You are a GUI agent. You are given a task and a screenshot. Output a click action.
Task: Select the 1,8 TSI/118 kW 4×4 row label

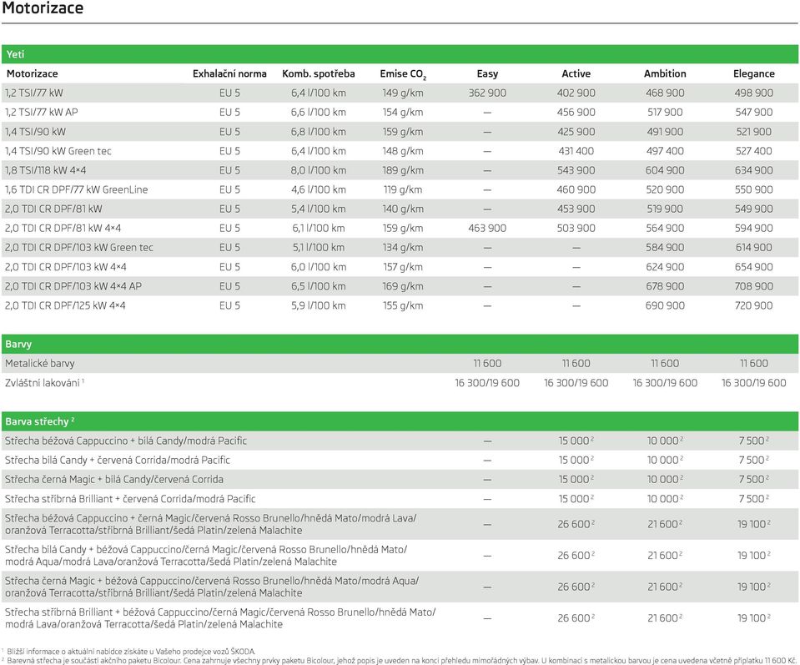pos(45,170)
